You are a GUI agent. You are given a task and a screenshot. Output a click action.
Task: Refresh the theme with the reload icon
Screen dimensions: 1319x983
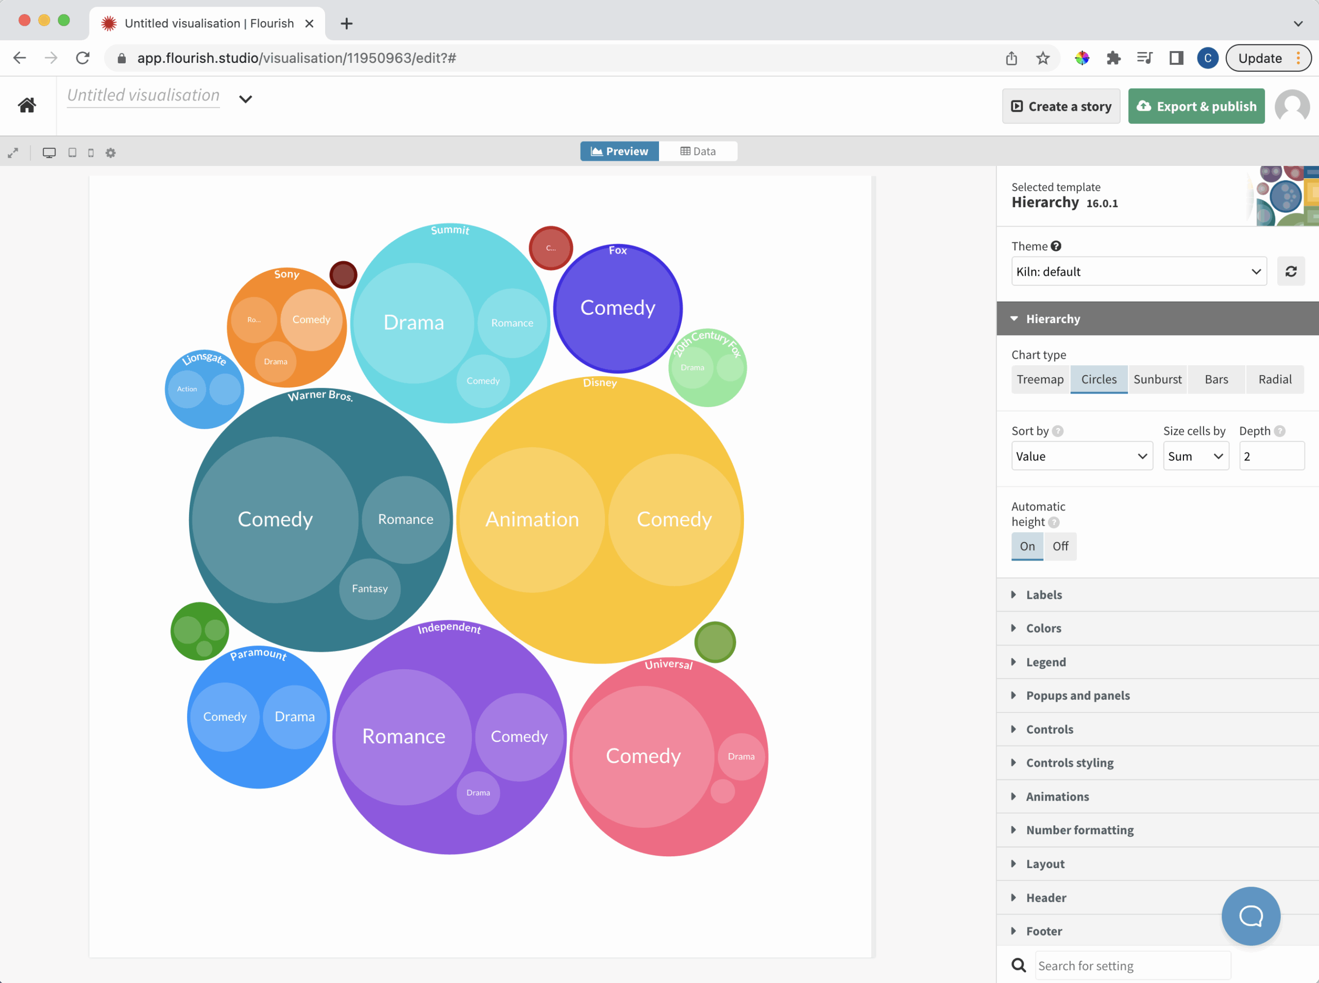(1291, 272)
